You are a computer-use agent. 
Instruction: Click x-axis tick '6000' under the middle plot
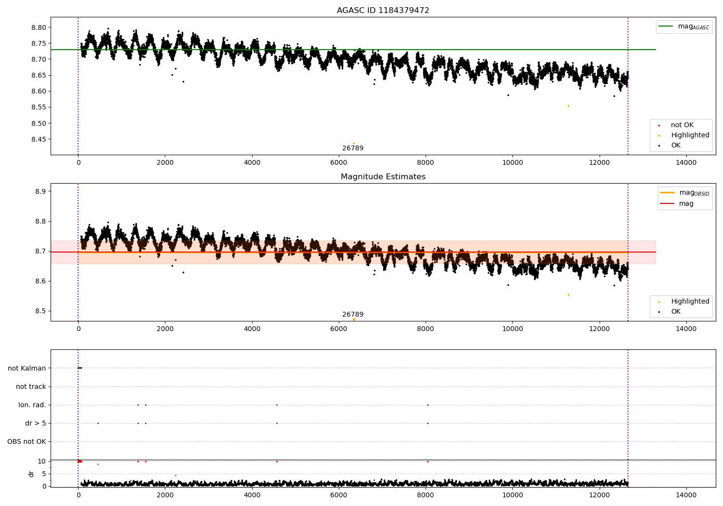339,329
